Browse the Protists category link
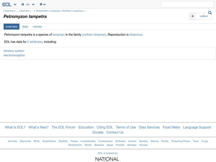 (x=120, y=145)
